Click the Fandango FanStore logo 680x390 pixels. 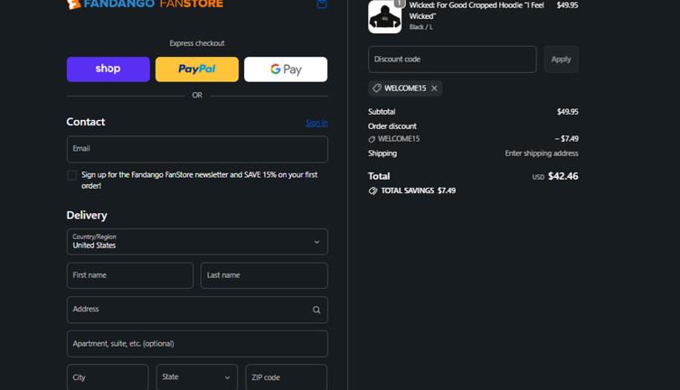(x=145, y=5)
